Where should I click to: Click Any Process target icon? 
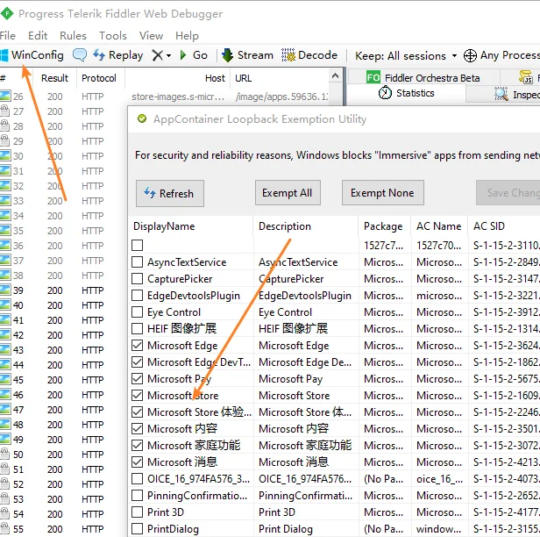(x=470, y=55)
